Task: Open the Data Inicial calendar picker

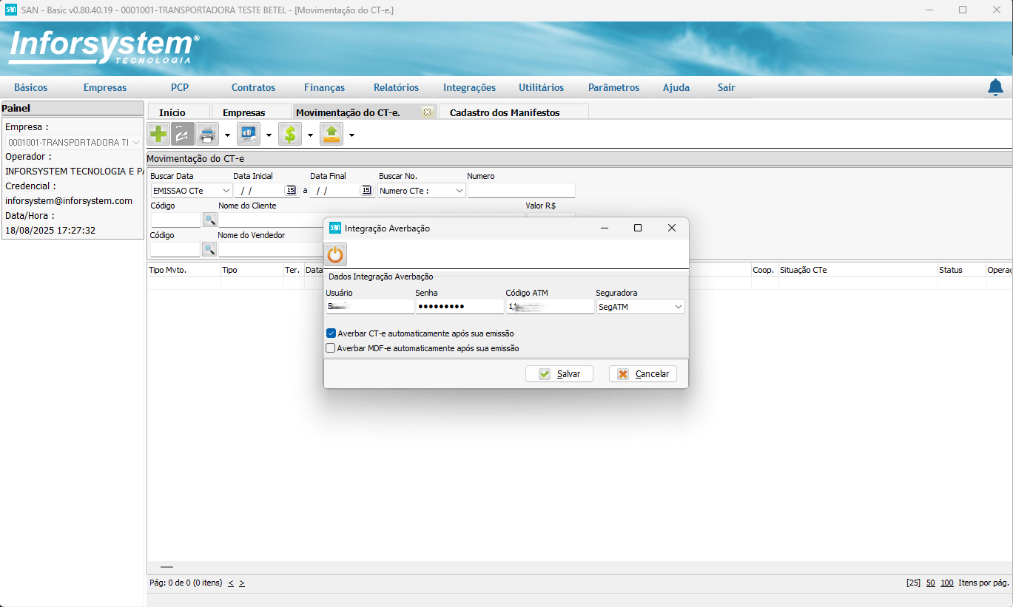Action: [291, 190]
